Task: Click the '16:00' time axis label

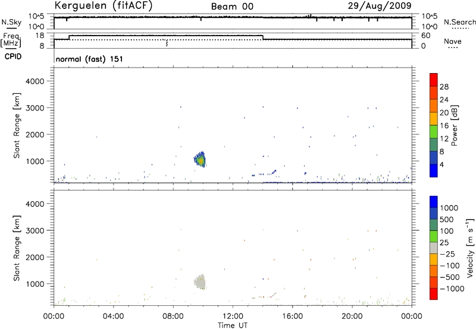Action: [x=292, y=317]
